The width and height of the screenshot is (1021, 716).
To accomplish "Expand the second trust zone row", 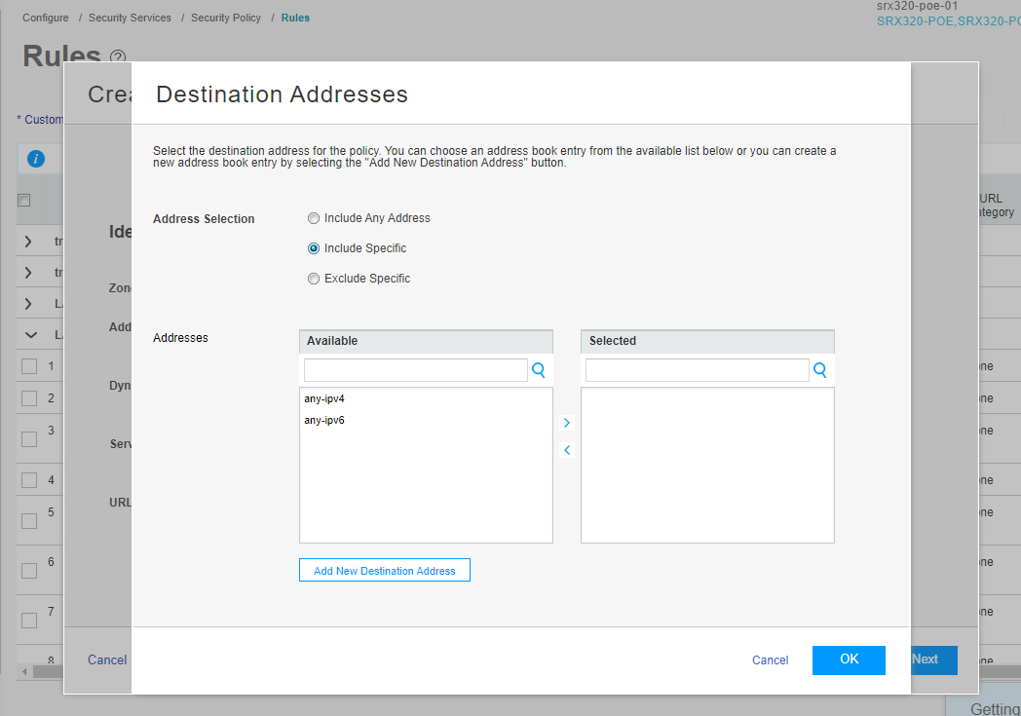I will click(30, 272).
